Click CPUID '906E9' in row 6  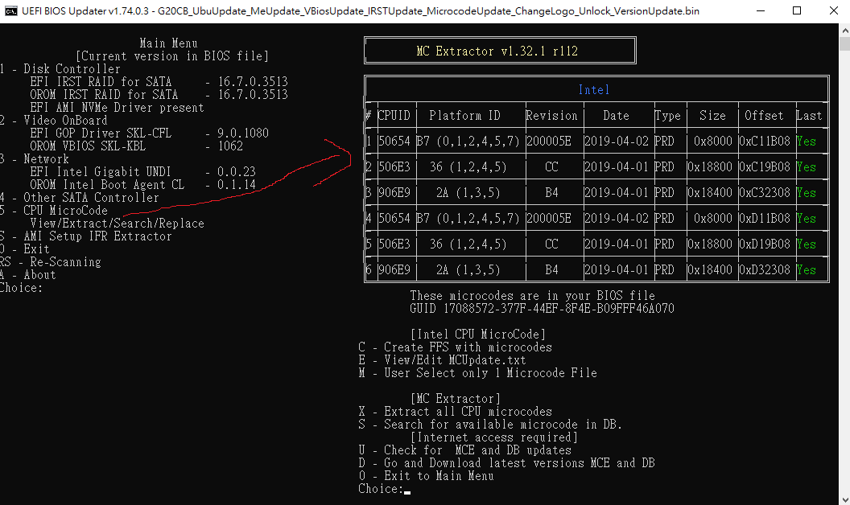tap(394, 270)
